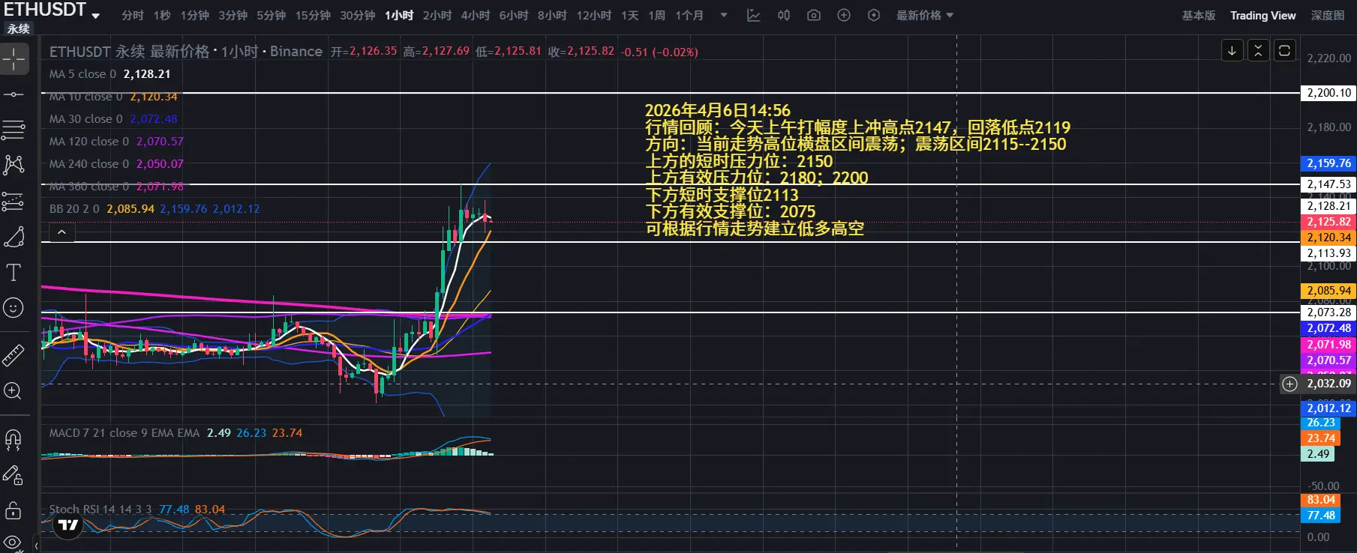Open chart settings hexagon icon
Viewport: 1357px width, 553px height.
pos(874,15)
